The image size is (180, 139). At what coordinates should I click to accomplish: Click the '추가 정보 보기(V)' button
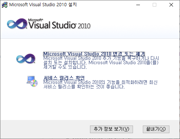point(111,129)
